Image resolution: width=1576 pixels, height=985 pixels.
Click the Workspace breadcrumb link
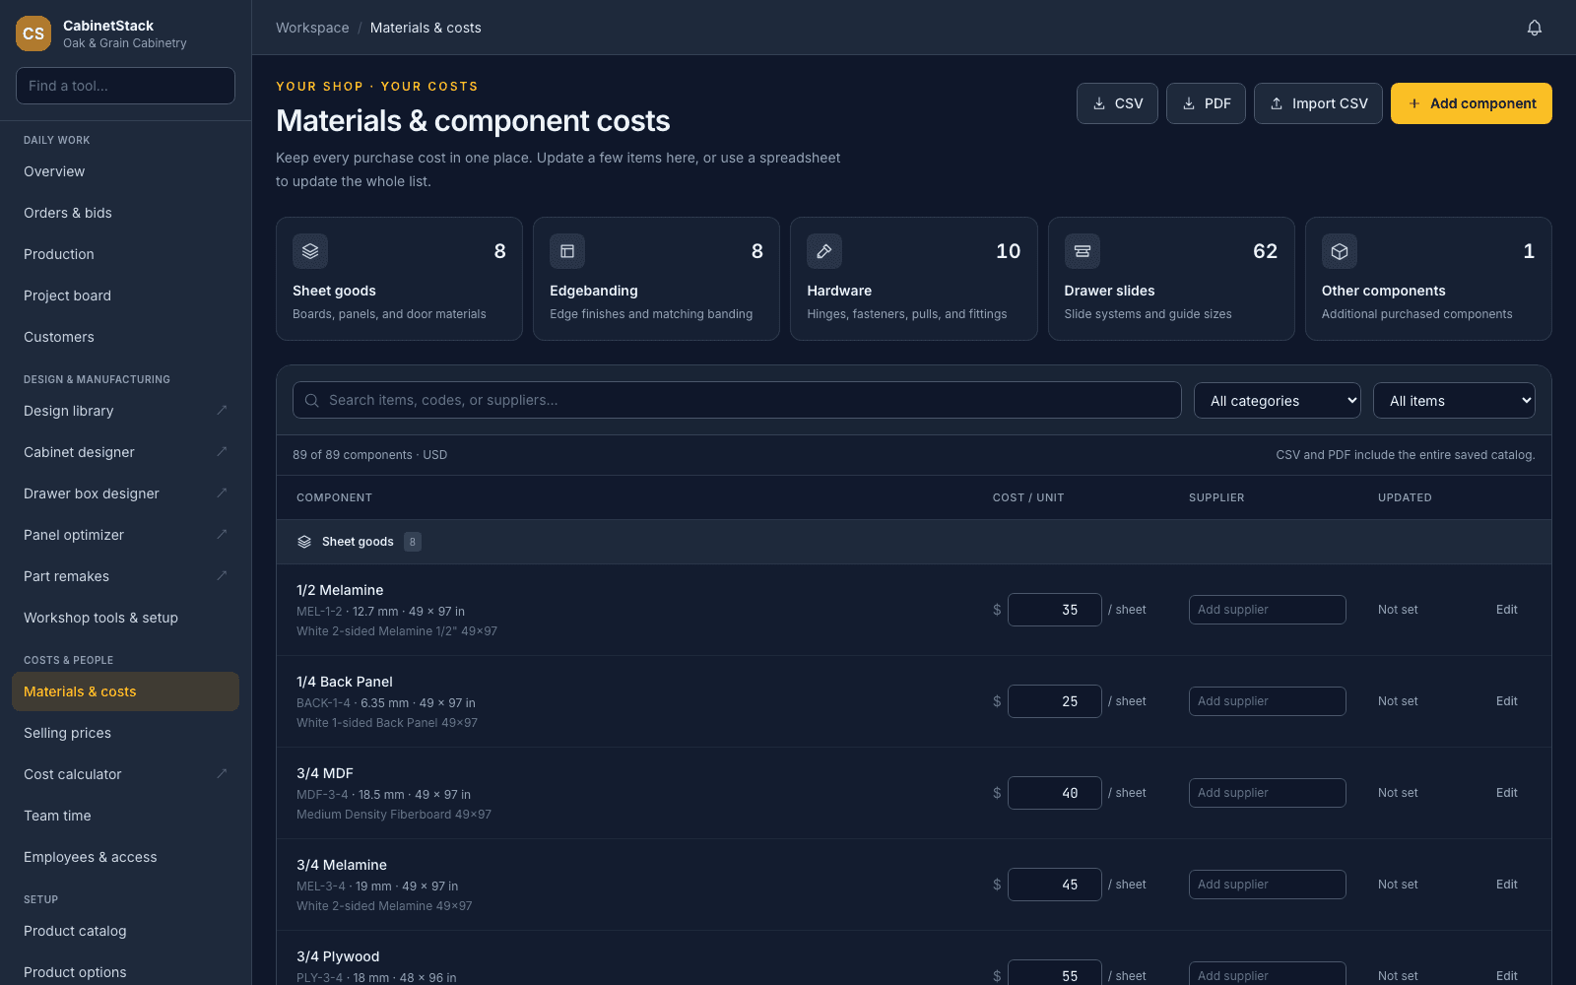click(x=312, y=28)
